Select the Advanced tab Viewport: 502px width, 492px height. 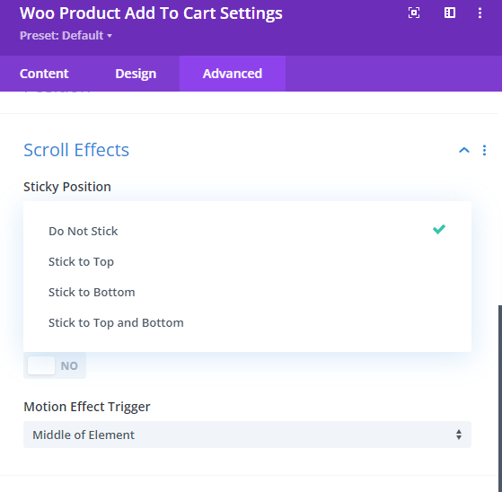point(233,74)
